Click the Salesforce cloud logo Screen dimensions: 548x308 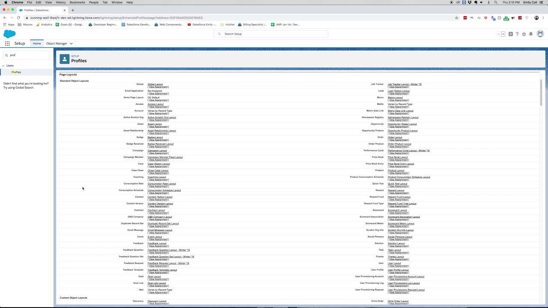click(x=9, y=34)
